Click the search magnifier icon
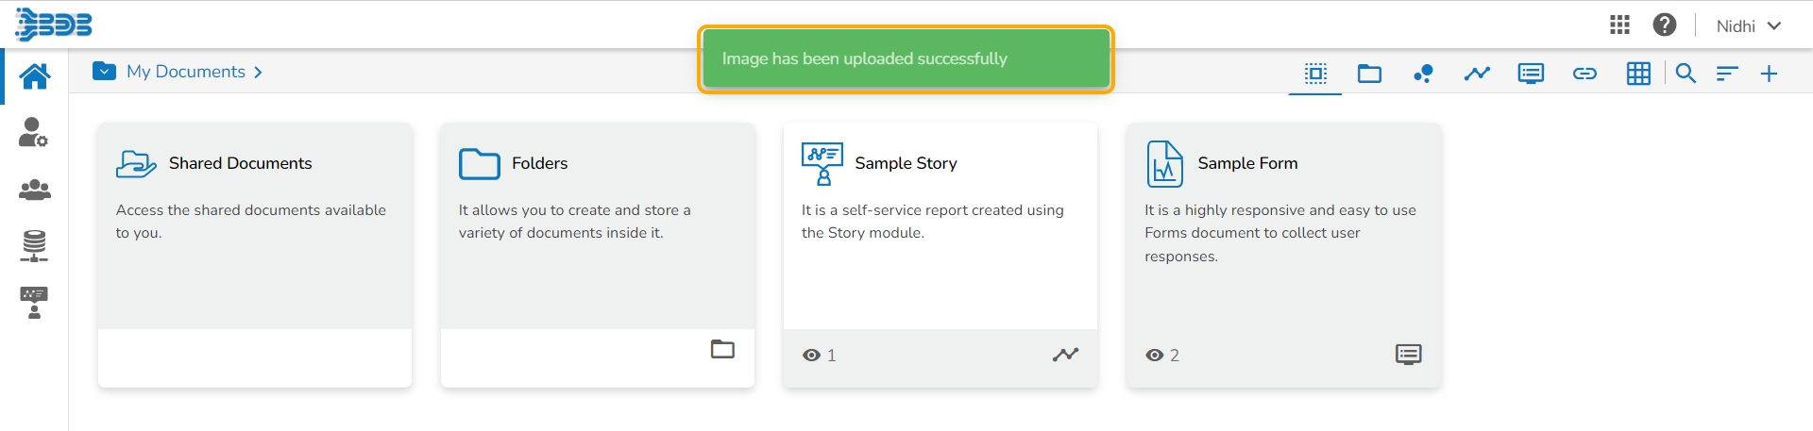Viewport: 1813px width, 431px height. pyautogui.click(x=1686, y=74)
